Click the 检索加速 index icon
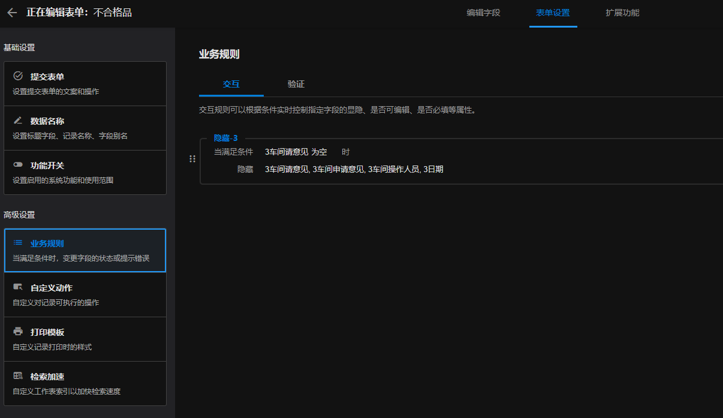723x418 pixels. click(x=18, y=376)
